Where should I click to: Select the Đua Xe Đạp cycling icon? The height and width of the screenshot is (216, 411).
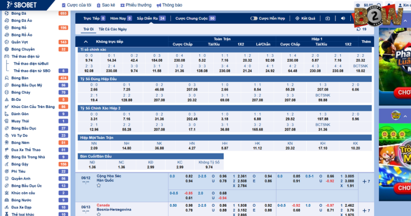click(7, 207)
